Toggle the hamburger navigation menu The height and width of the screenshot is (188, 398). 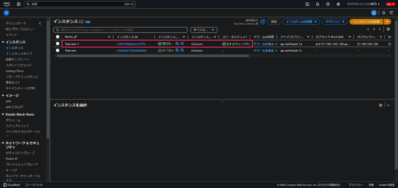6,13
